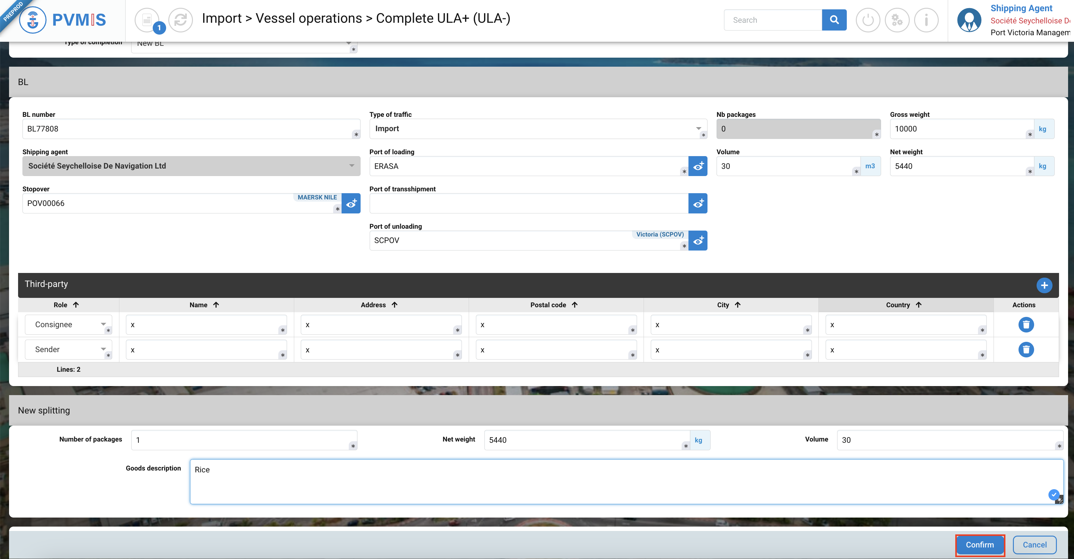
Task: Open the settings gears icon
Action: (897, 20)
